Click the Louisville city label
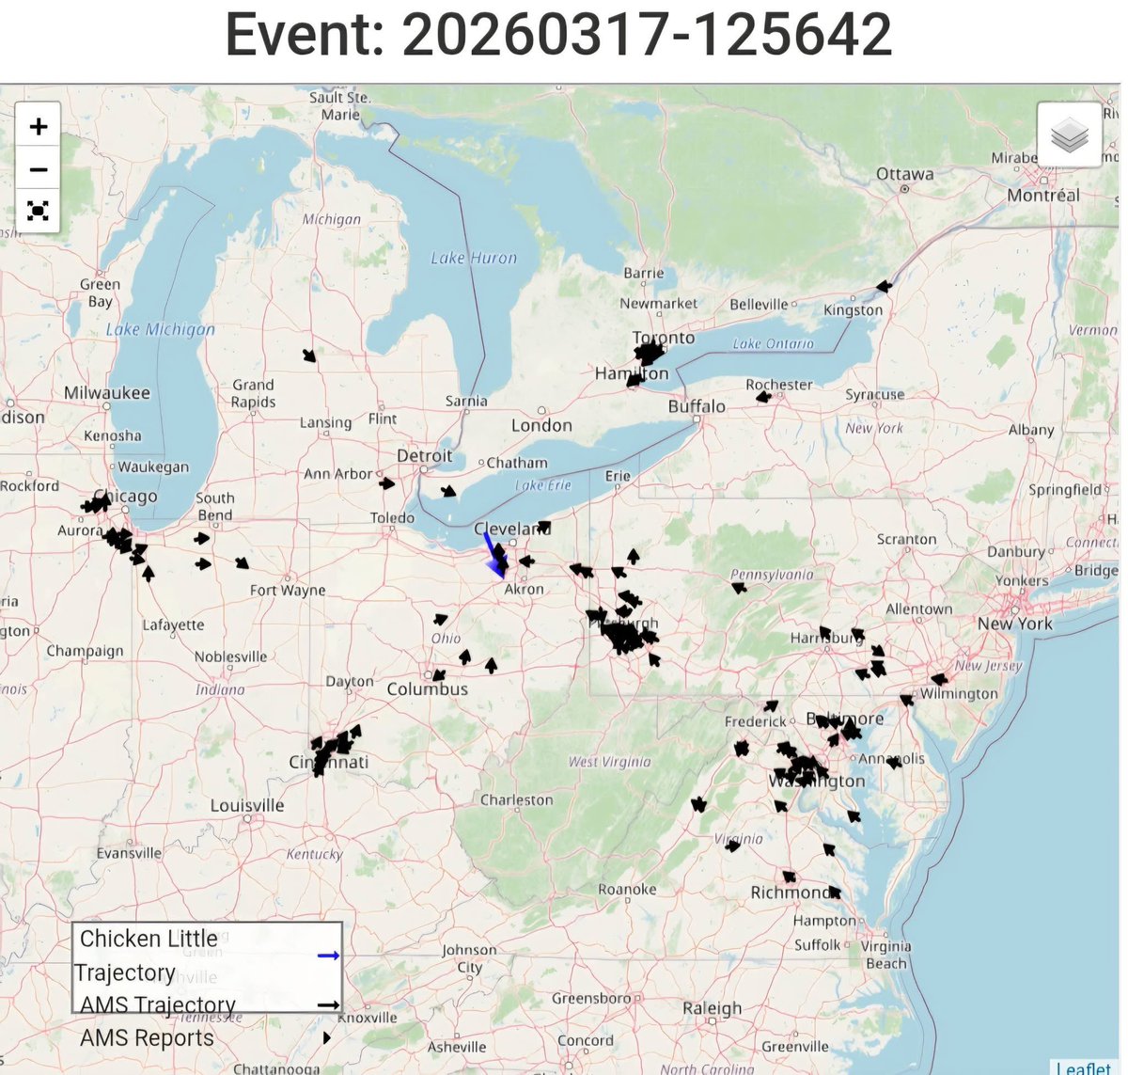The height and width of the screenshot is (1075, 1128). coord(247,806)
